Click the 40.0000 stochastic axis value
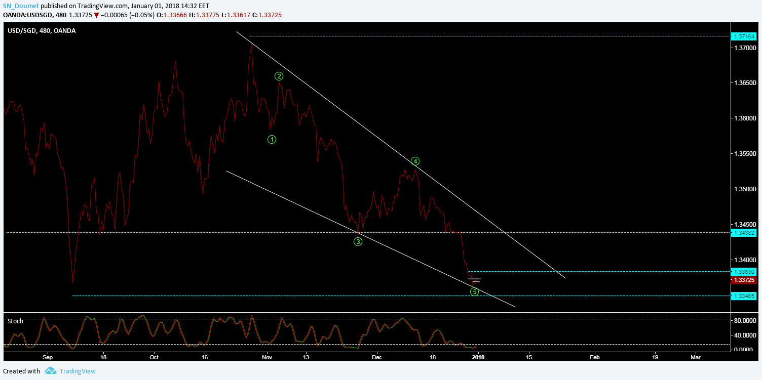The image size is (762, 380). 746,335
